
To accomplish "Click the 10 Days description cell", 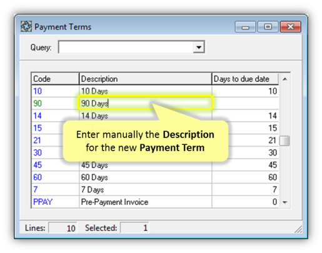I will coord(145,91).
